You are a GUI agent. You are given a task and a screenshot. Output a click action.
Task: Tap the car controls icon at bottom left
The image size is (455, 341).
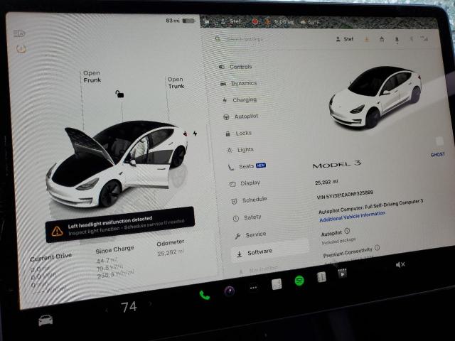click(x=45, y=320)
